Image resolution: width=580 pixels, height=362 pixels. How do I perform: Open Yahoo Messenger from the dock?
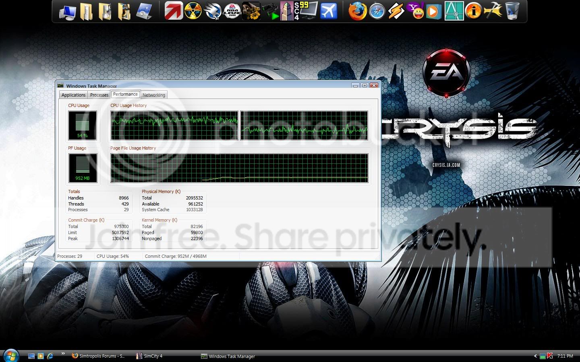tap(416, 11)
